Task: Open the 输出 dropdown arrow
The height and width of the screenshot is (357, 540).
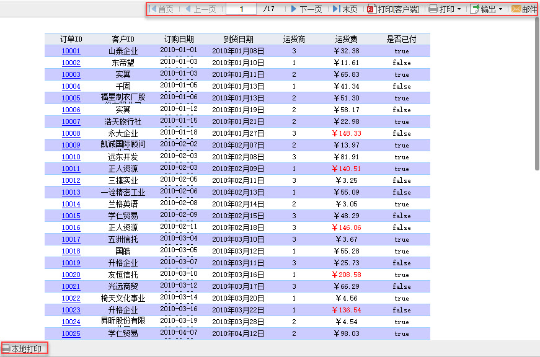Action: [500, 9]
